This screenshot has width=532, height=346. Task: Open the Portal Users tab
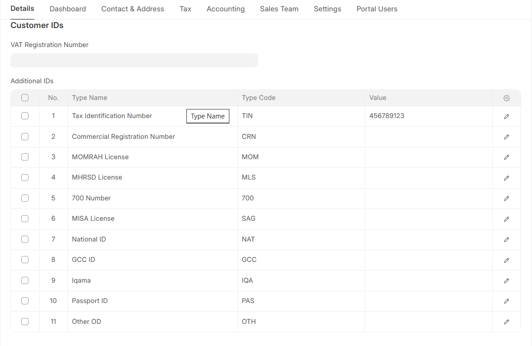point(377,9)
